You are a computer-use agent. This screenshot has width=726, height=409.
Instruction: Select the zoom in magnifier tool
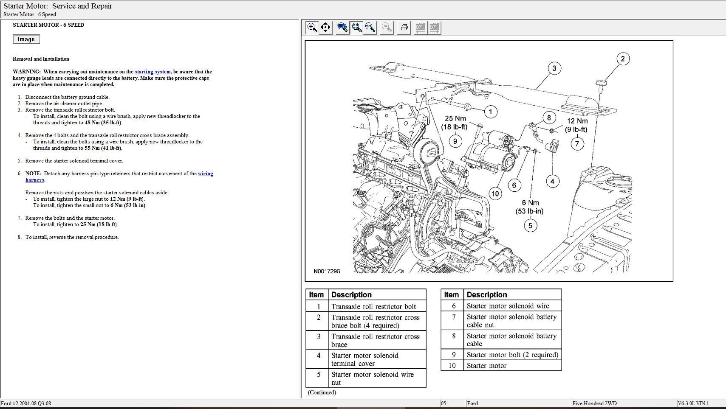point(312,28)
